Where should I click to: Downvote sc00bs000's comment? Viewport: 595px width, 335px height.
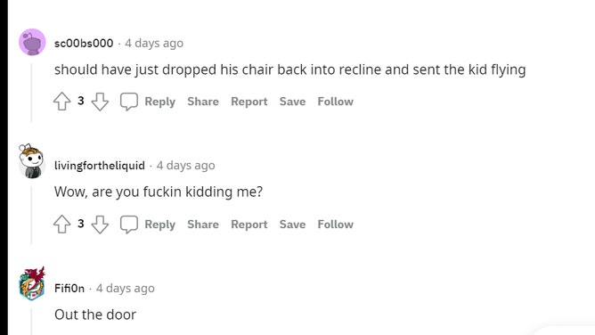(100, 102)
